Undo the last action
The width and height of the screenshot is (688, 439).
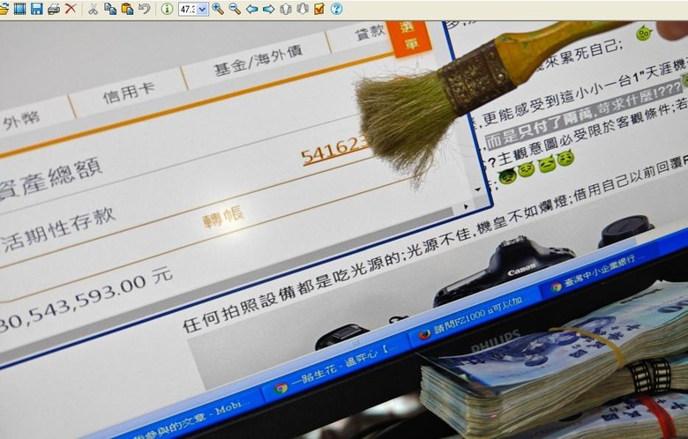tap(145, 9)
